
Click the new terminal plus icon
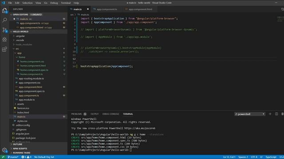click(x=270, y=114)
